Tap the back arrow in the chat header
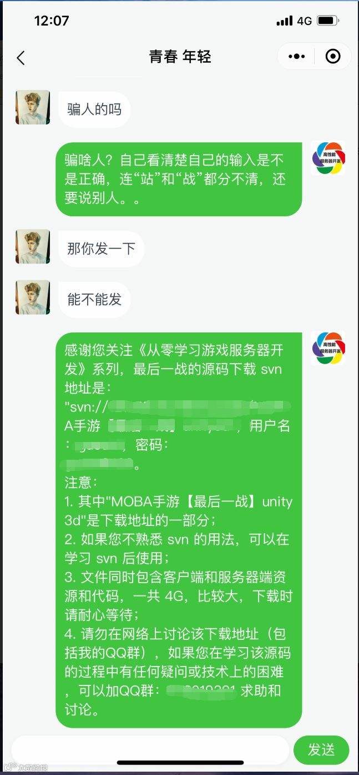The width and height of the screenshot is (359, 775). pos(21,57)
